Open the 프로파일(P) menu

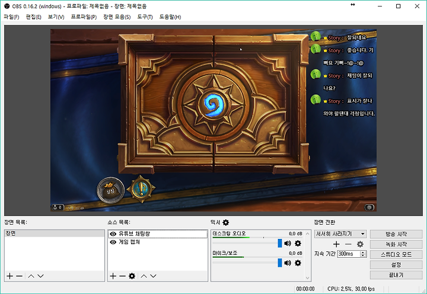click(x=84, y=17)
